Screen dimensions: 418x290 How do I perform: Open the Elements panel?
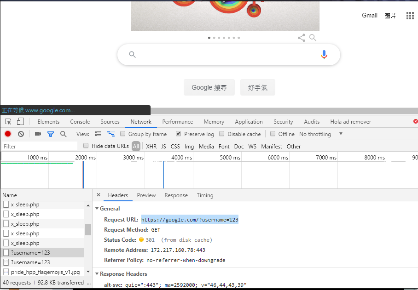click(x=48, y=122)
